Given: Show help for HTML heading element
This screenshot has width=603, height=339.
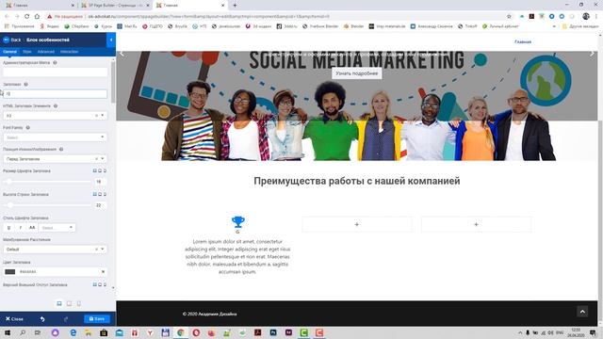Looking at the screenshot, I should coord(56,105).
